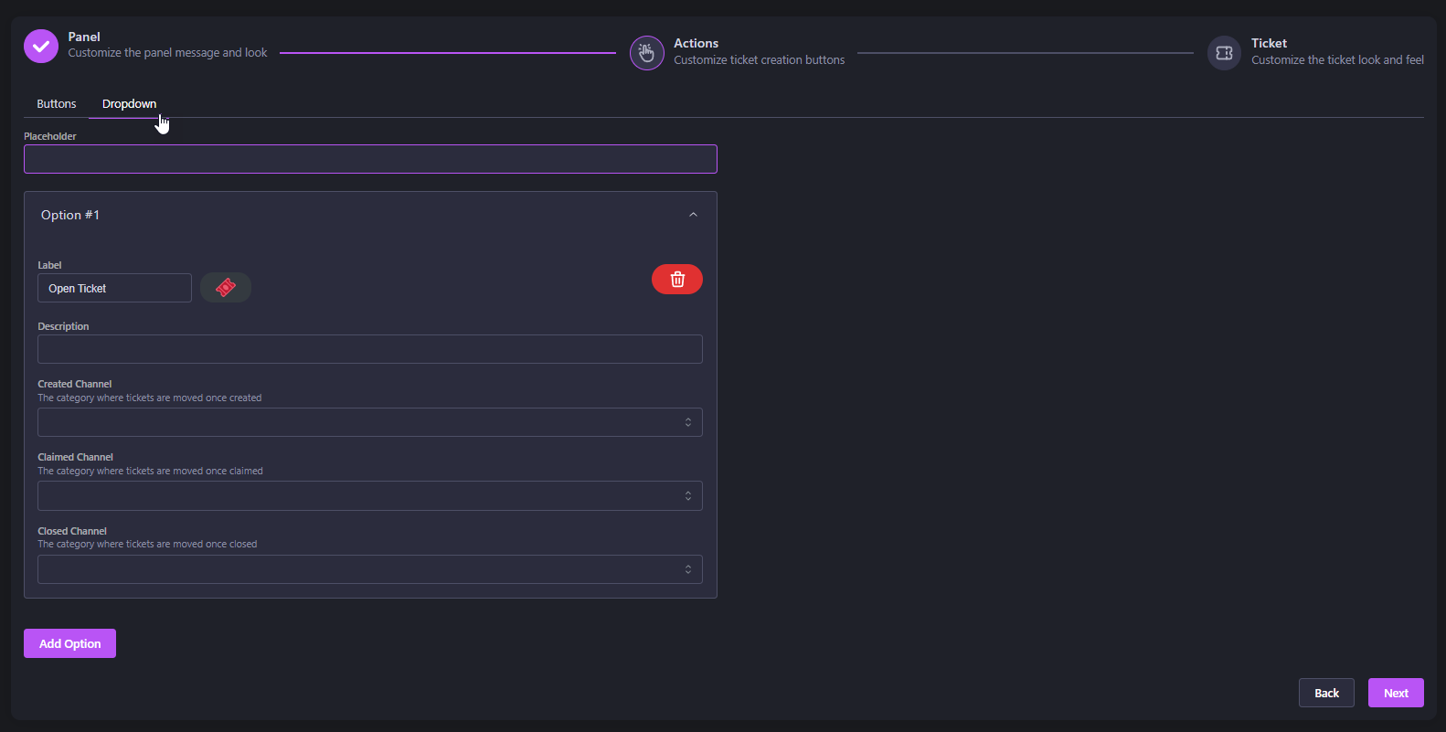1446x732 pixels.
Task: Go back with the Back button
Action: pos(1325,693)
